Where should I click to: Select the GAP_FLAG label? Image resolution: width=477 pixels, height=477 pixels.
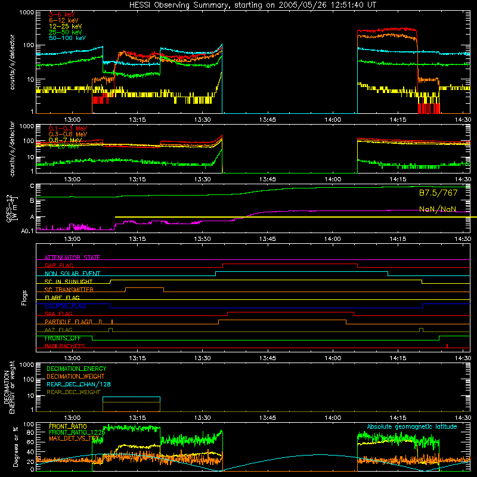(58, 265)
